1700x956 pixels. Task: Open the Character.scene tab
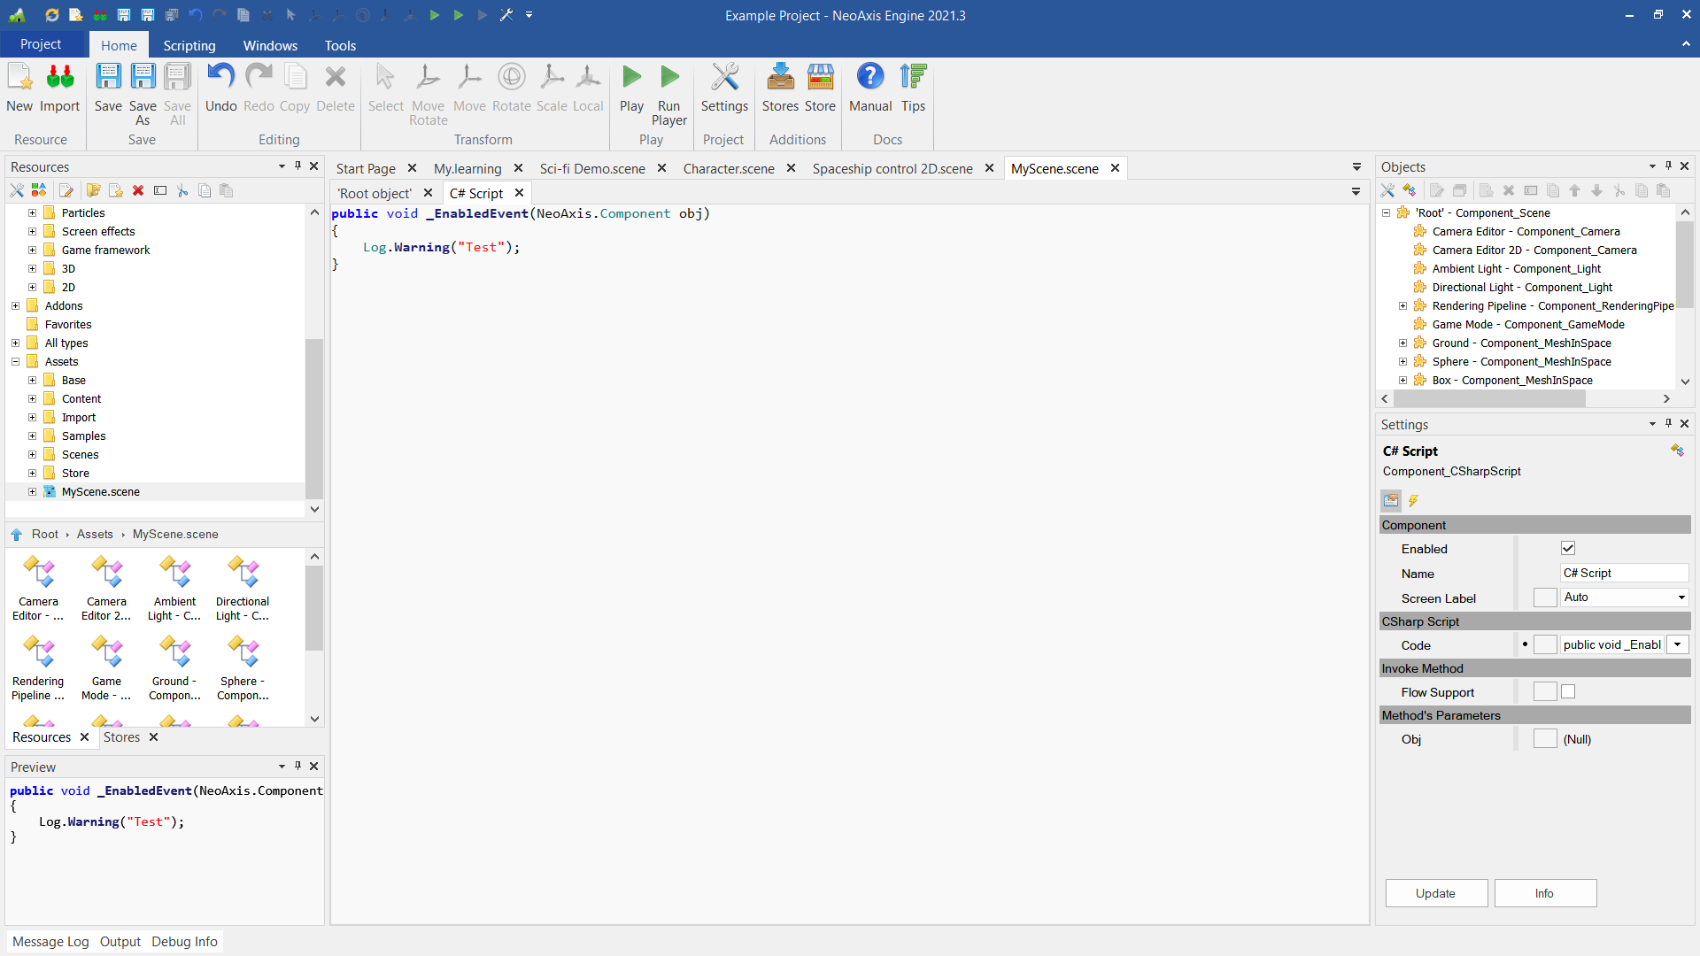click(727, 168)
